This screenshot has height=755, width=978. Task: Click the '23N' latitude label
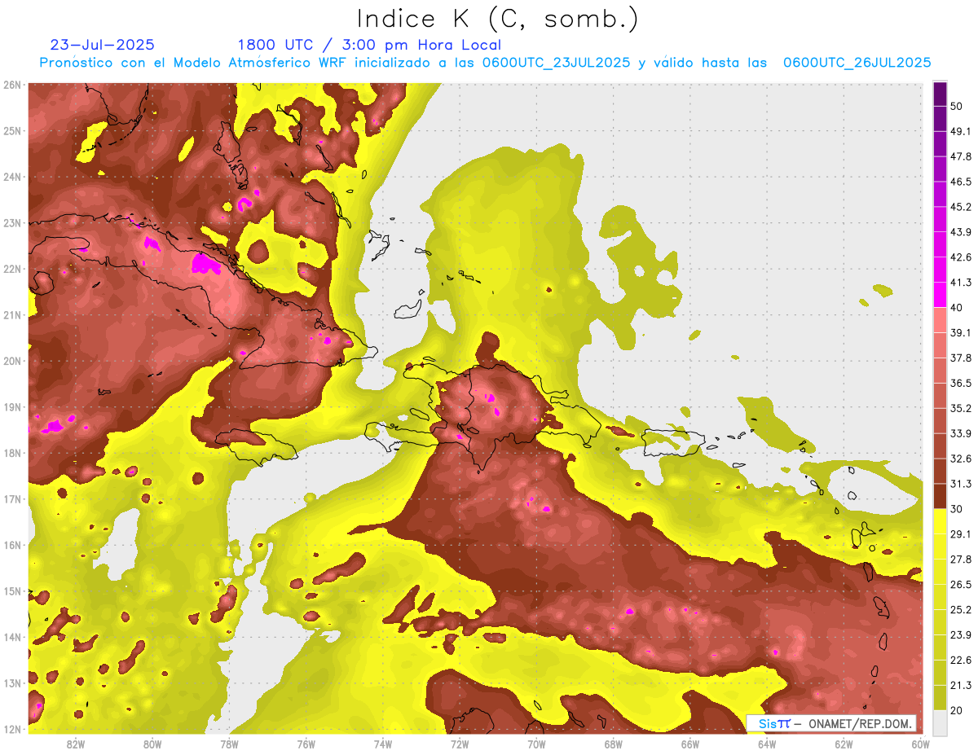11,222
